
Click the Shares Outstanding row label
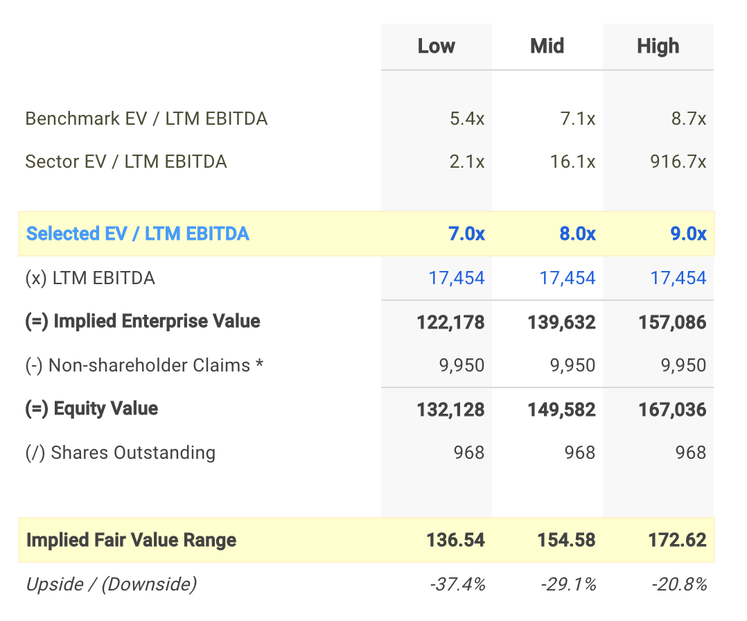[120, 453]
